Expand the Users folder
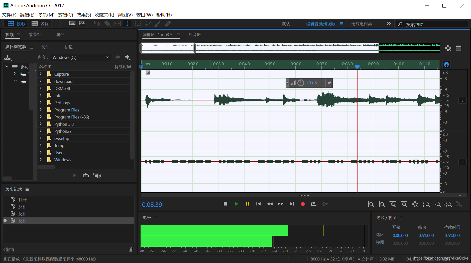Image resolution: width=471 pixels, height=263 pixels. click(41, 153)
